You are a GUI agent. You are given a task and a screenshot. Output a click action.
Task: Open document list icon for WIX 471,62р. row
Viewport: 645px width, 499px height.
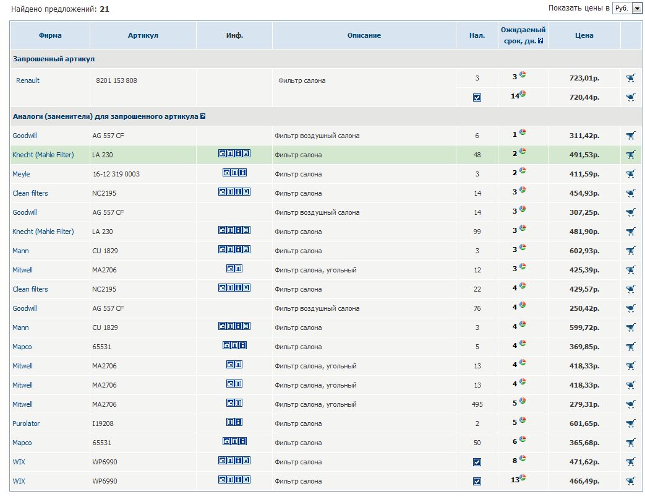pos(246,460)
